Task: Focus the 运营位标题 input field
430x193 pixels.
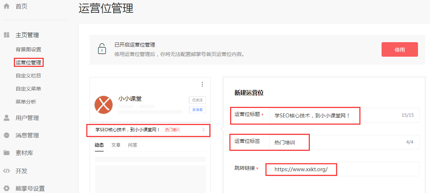Action: click(344, 115)
